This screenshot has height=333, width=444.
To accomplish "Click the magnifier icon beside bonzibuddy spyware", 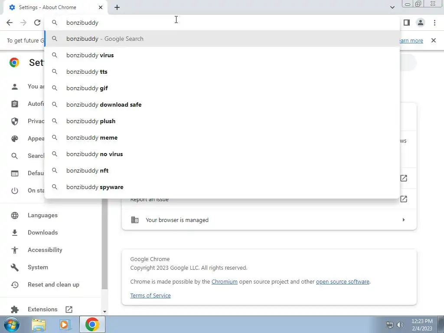I will (54, 187).
